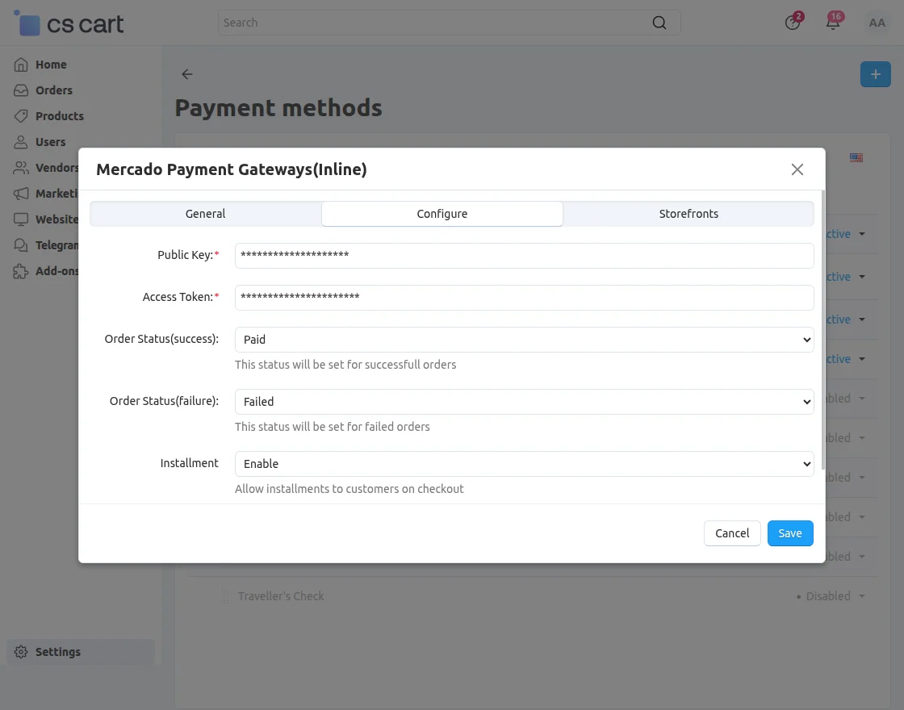Click 'This status will be set for successfull orders'
Image resolution: width=904 pixels, height=710 pixels.
[345, 365]
